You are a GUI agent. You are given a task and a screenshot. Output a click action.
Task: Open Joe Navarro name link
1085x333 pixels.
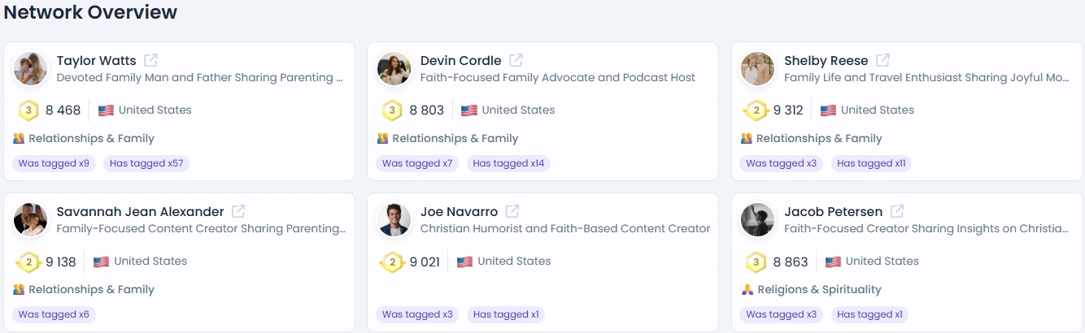[x=460, y=212]
